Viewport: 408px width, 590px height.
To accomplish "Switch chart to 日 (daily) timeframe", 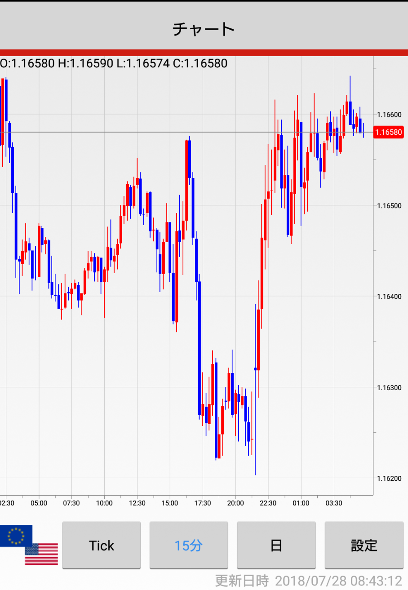I will pos(276,546).
